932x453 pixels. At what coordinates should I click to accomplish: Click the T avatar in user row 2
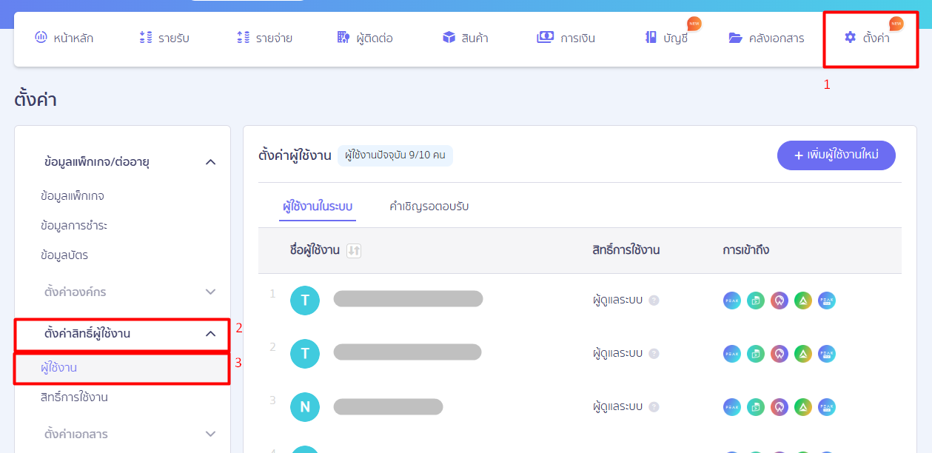click(x=305, y=354)
